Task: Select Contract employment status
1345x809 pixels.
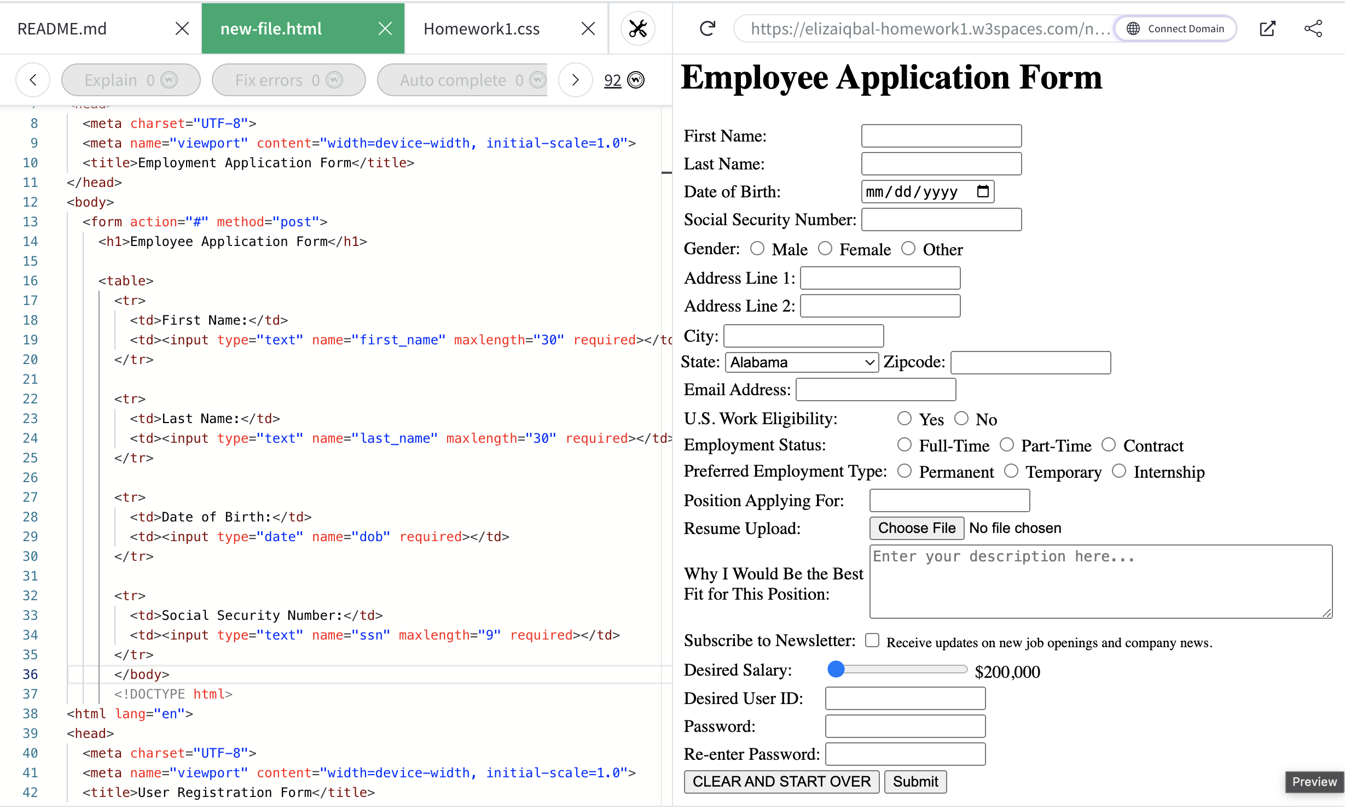Action: pyautogui.click(x=1109, y=445)
